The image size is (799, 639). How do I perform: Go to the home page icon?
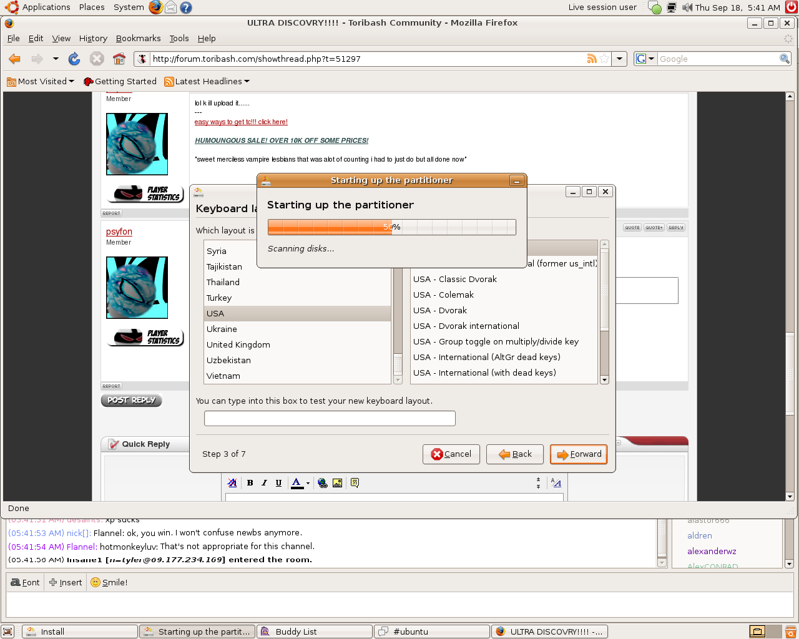coord(119,59)
